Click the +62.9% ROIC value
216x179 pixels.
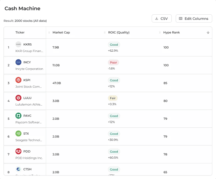pos(113,50)
